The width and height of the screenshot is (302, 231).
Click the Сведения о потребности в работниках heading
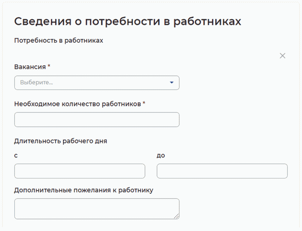point(128,22)
